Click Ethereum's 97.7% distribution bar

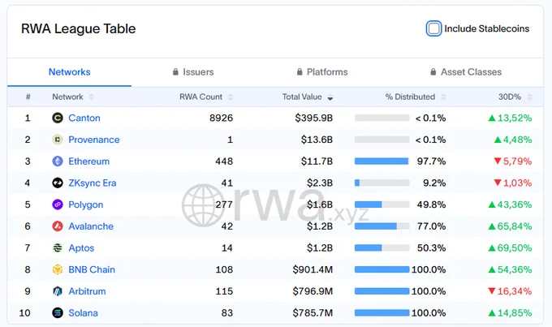click(382, 161)
